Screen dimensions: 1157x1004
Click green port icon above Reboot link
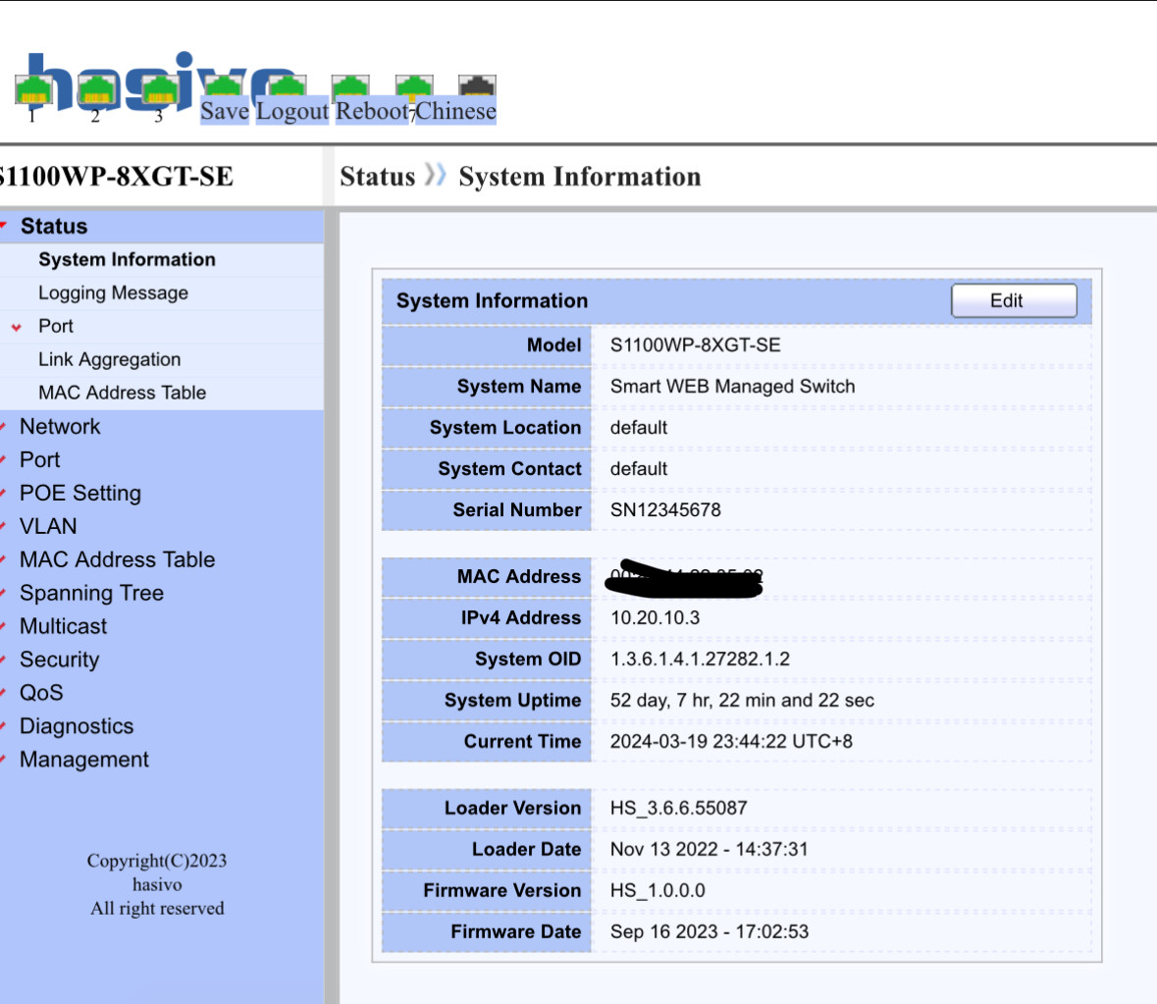click(x=350, y=85)
